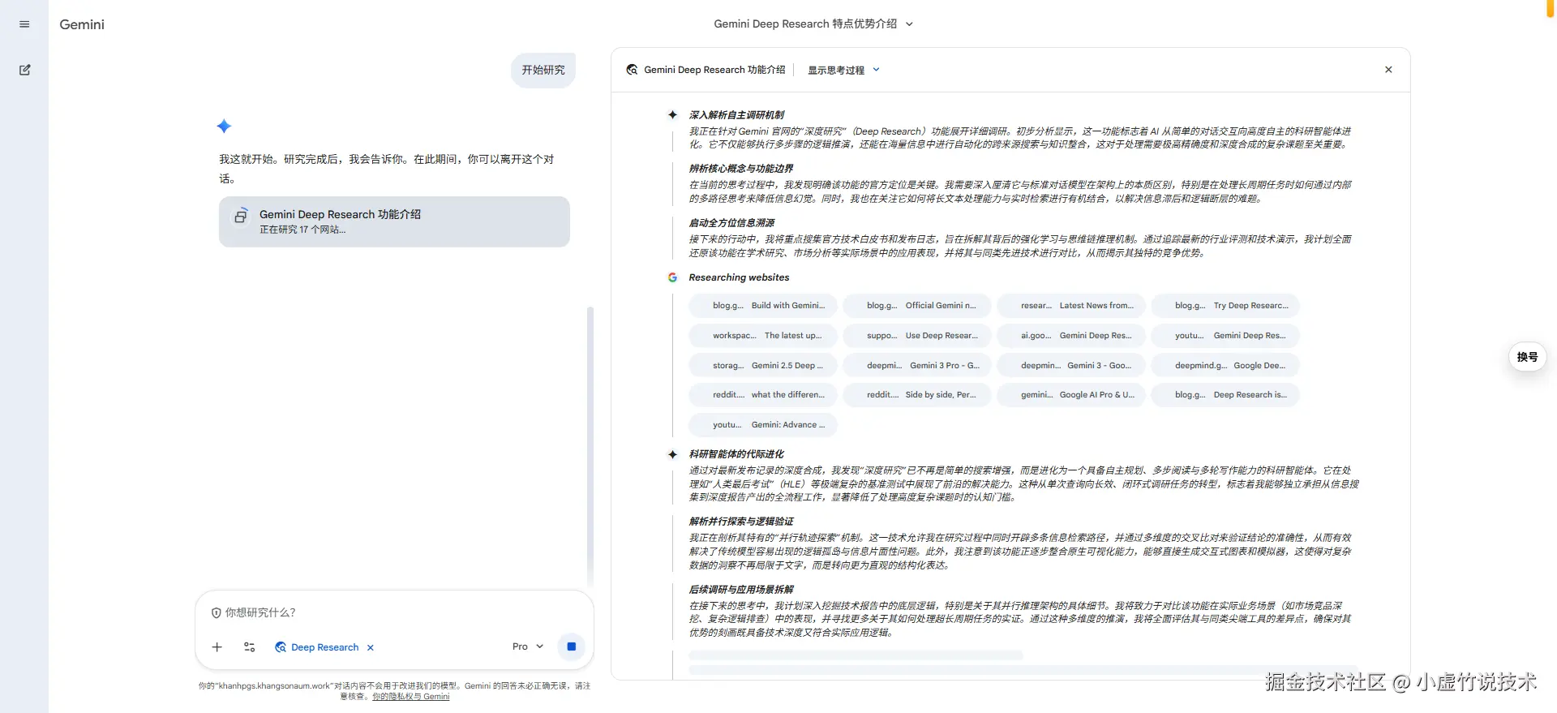Select the Deep Research chip

pyautogui.click(x=317, y=646)
